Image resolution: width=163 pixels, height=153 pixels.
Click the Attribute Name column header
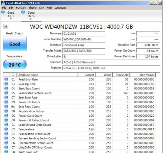tap(47, 75)
